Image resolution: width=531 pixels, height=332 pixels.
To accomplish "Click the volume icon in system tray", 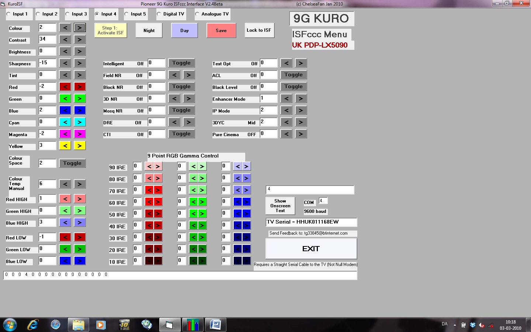I will coord(482,325).
